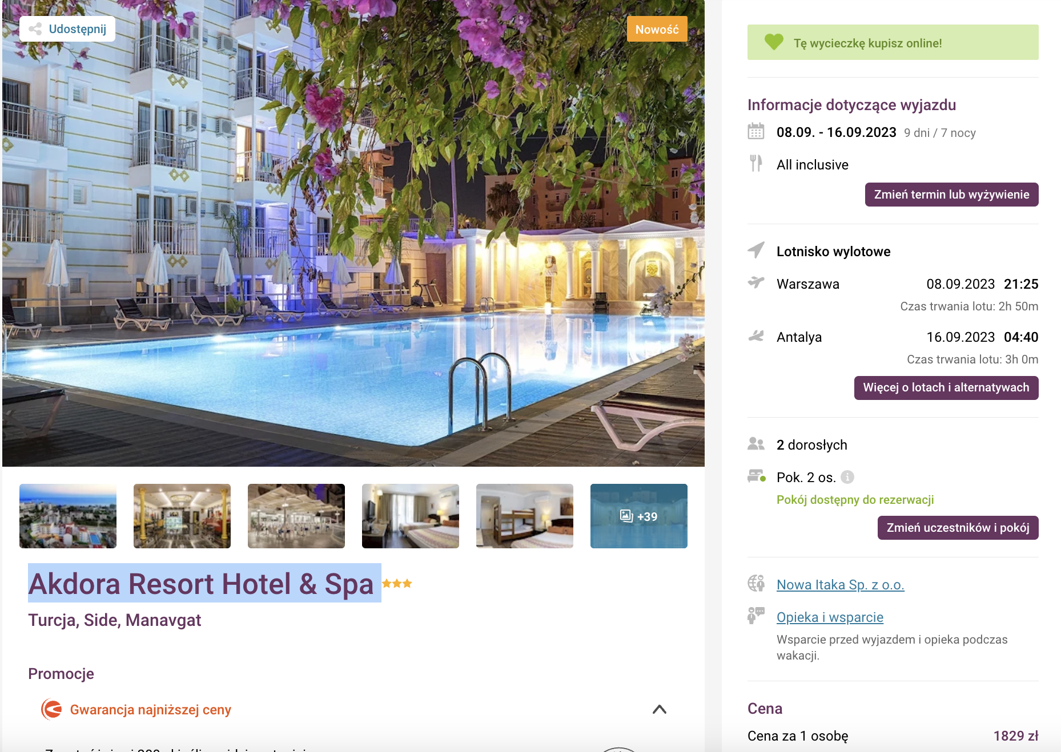Click the fork and knife All inclusive icon
1061x752 pixels.
click(x=756, y=163)
